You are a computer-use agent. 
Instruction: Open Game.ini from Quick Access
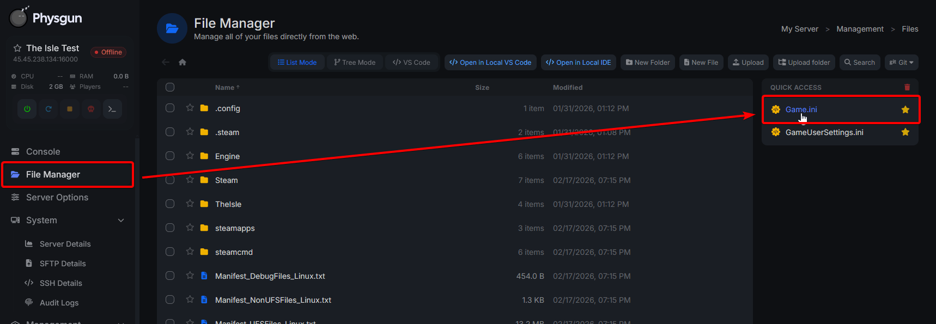tap(801, 109)
